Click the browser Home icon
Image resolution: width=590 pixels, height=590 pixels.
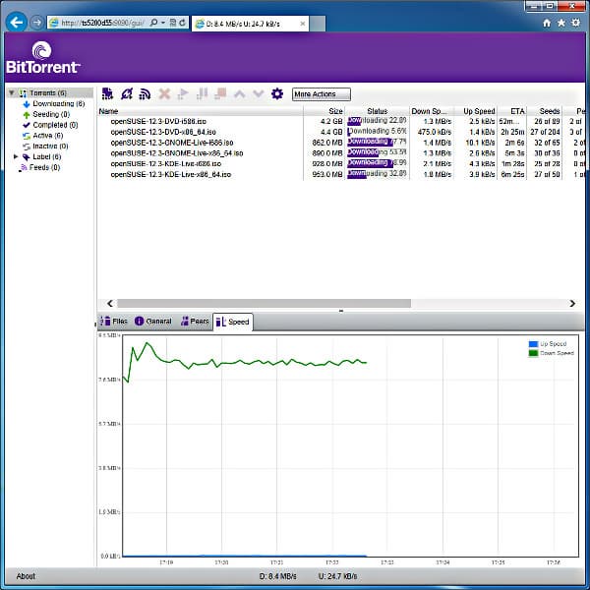547,23
